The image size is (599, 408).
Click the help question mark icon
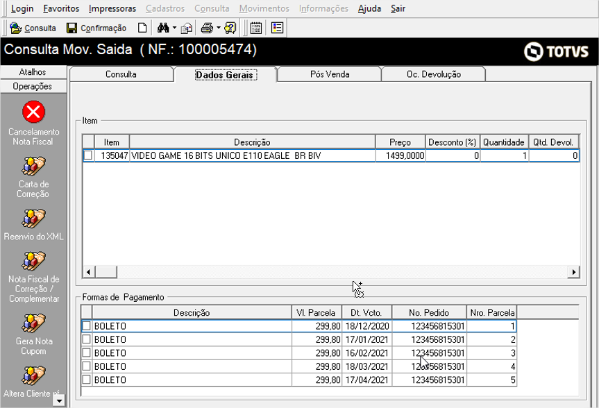click(230, 28)
